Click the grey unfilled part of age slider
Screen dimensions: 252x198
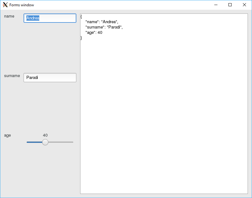coord(61,142)
